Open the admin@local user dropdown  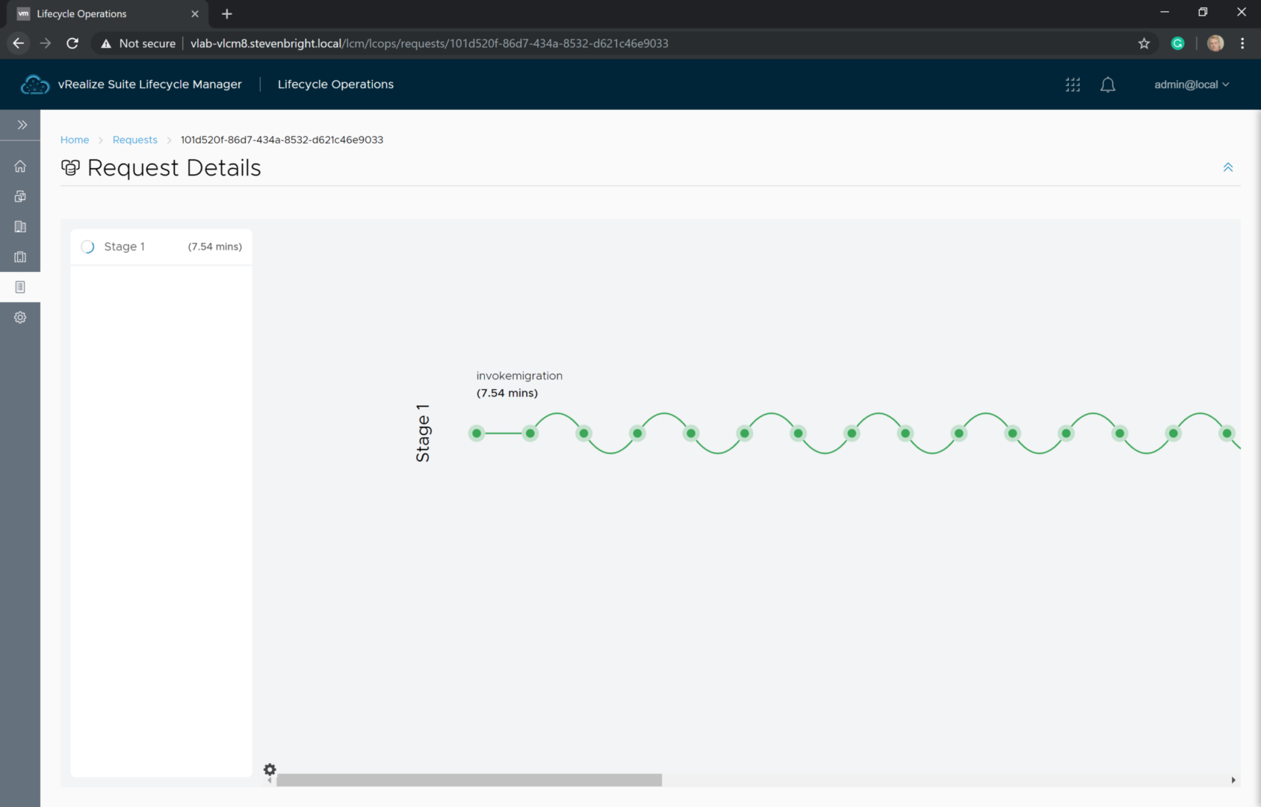pyautogui.click(x=1191, y=85)
